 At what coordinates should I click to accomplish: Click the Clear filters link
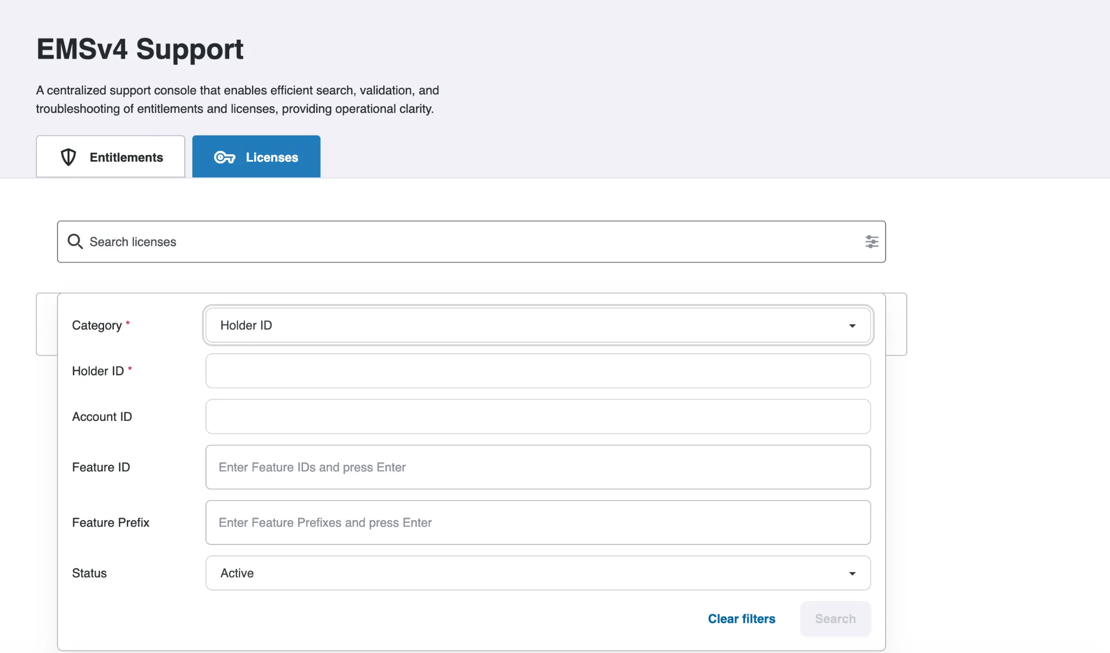coord(741,619)
